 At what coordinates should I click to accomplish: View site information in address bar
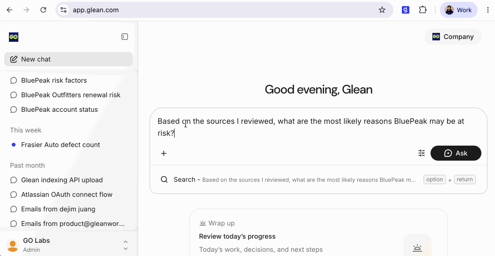pos(64,10)
